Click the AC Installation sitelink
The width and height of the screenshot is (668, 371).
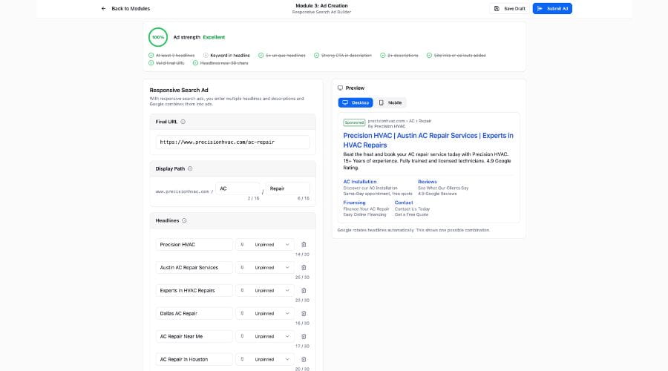360,181
